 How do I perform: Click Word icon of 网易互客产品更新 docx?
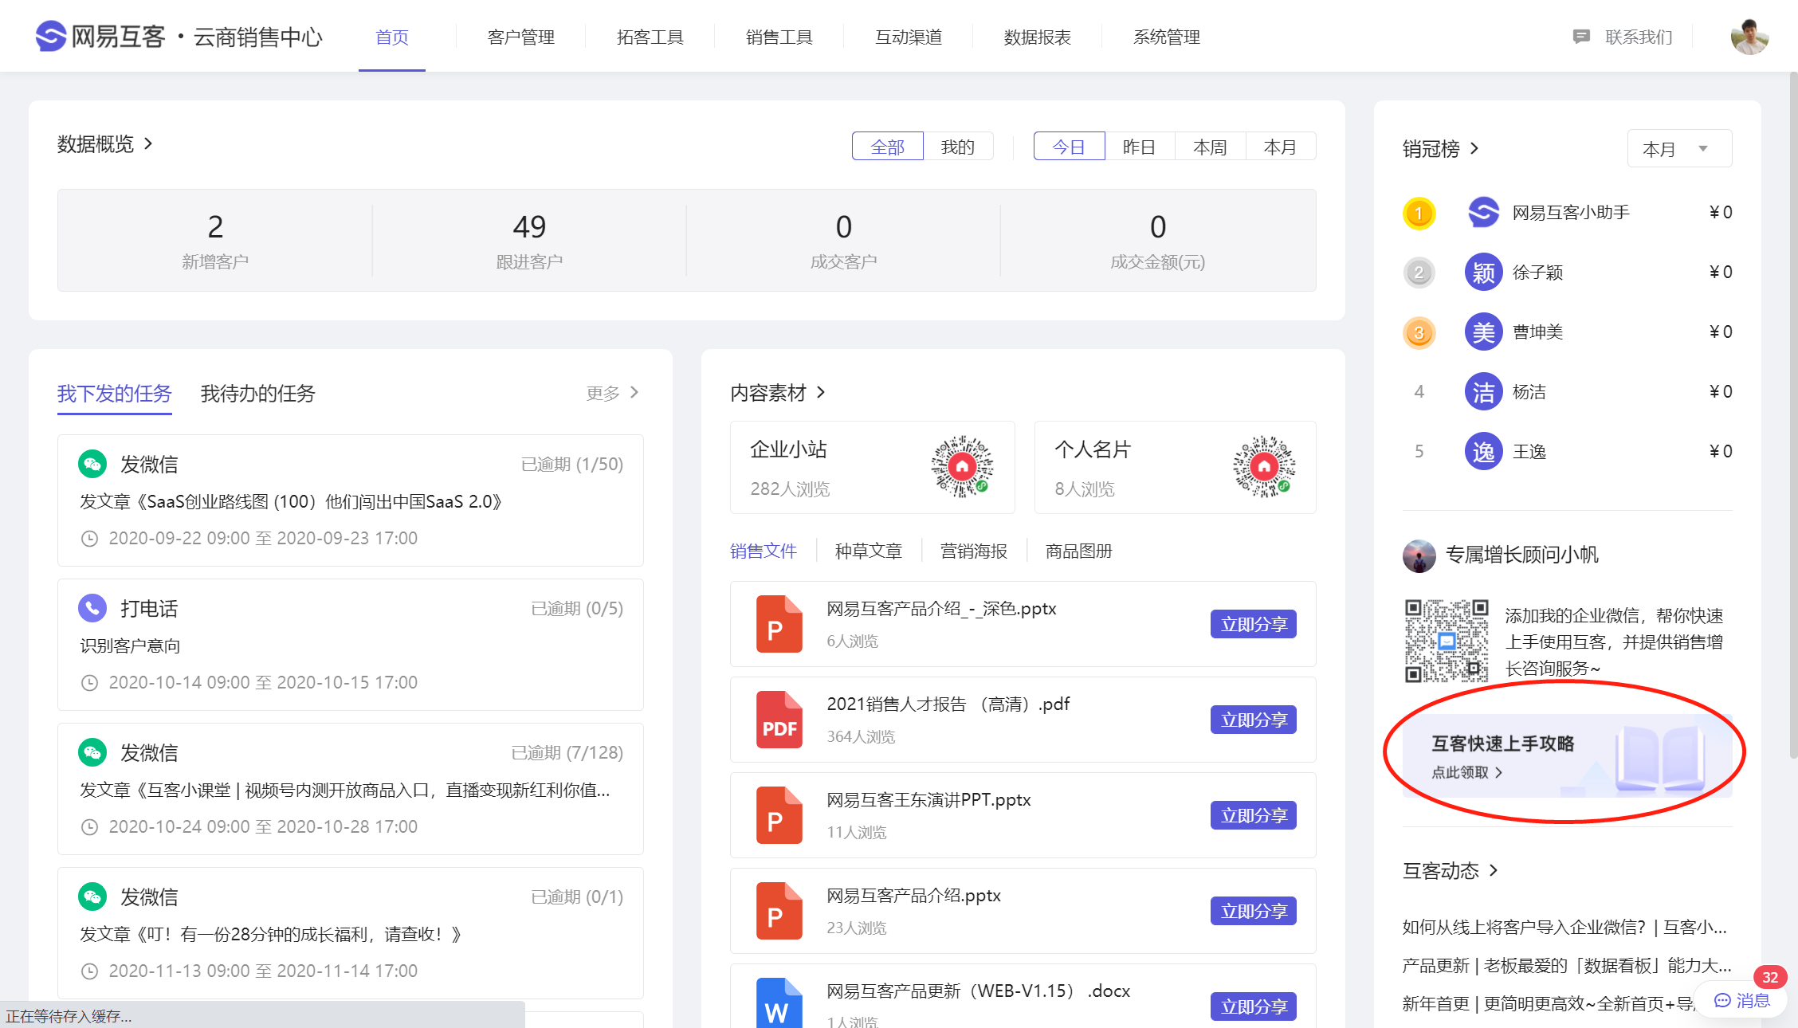point(779,1002)
